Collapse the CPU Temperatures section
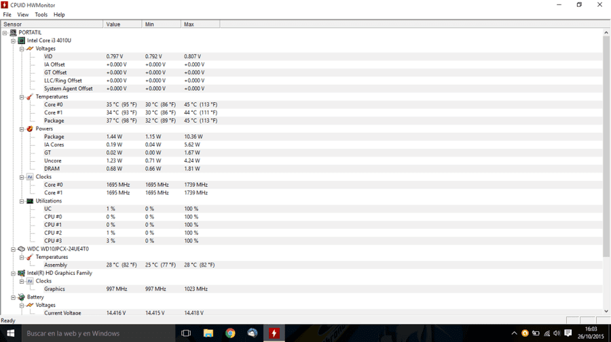The image size is (611, 342). pyautogui.click(x=22, y=97)
